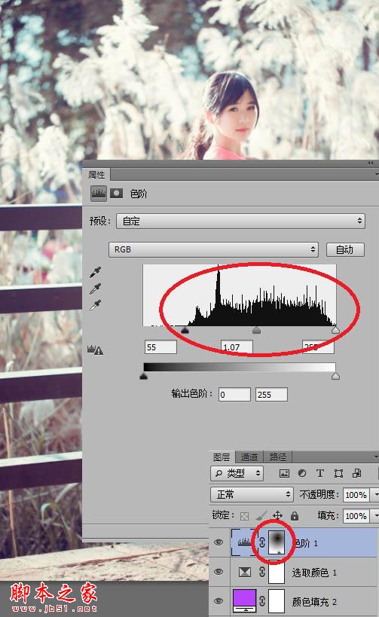Filter layers by pixel layer icon

click(284, 473)
